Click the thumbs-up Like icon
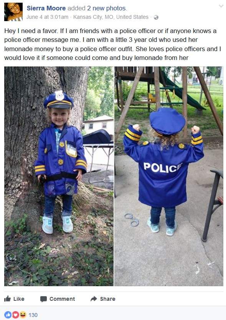 click(x=7, y=298)
